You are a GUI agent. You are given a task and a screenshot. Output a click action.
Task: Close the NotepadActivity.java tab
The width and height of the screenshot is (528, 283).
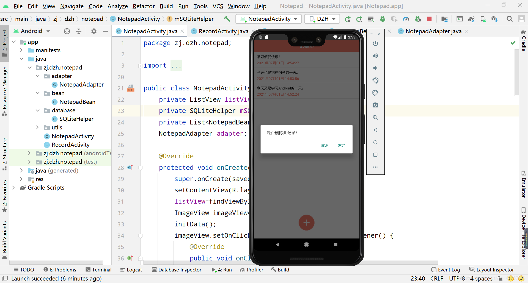click(x=182, y=31)
